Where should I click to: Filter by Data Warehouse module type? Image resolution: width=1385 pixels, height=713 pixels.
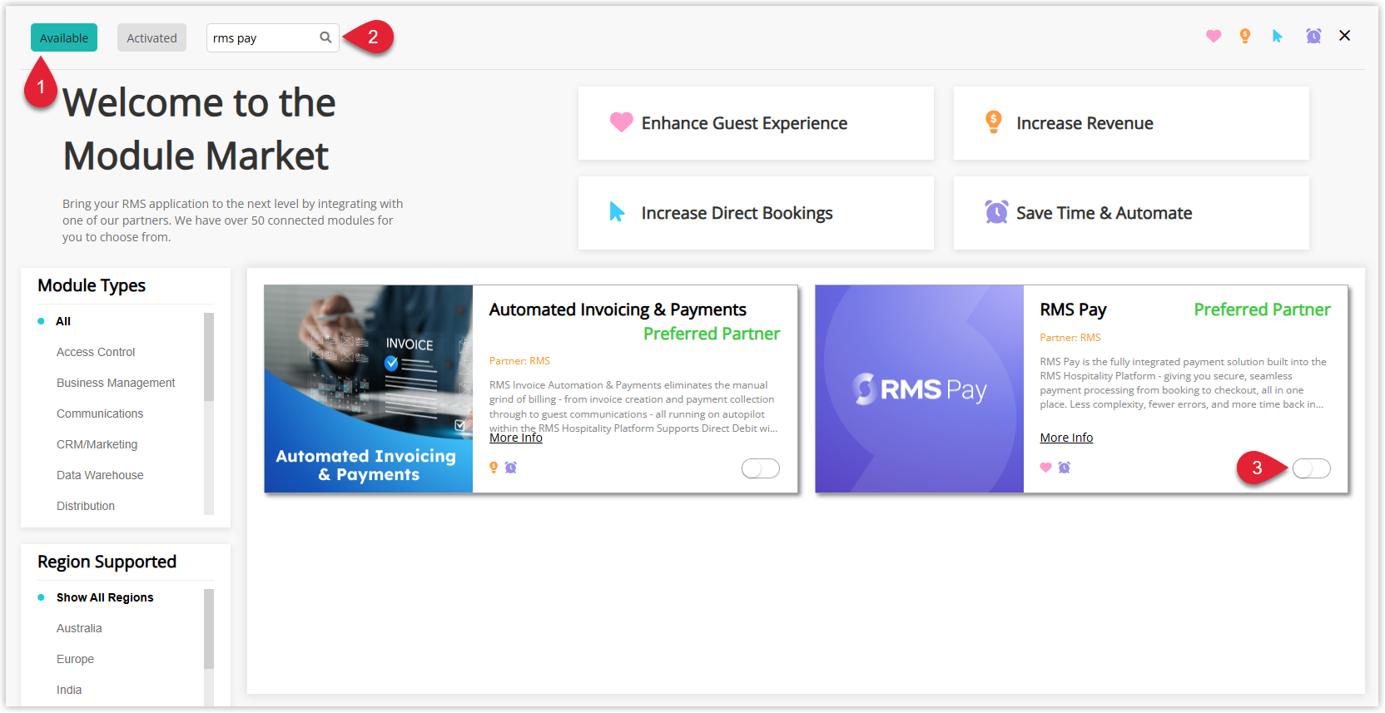(x=100, y=475)
